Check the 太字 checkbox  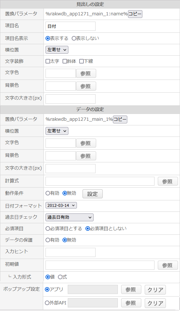pos(48,61)
